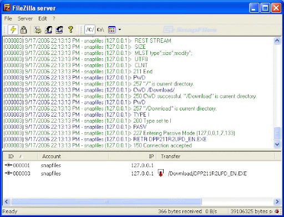Minimize the FileZilla server window
This screenshot has height=217, width=284.
[254, 8]
